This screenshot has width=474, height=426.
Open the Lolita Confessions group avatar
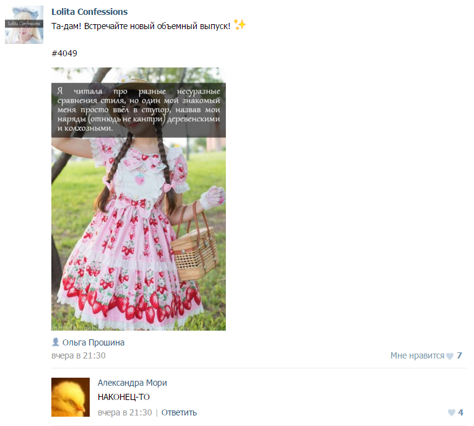click(24, 25)
